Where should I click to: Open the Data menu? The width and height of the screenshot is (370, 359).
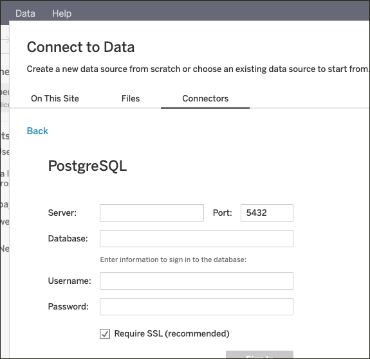click(25, 13)
